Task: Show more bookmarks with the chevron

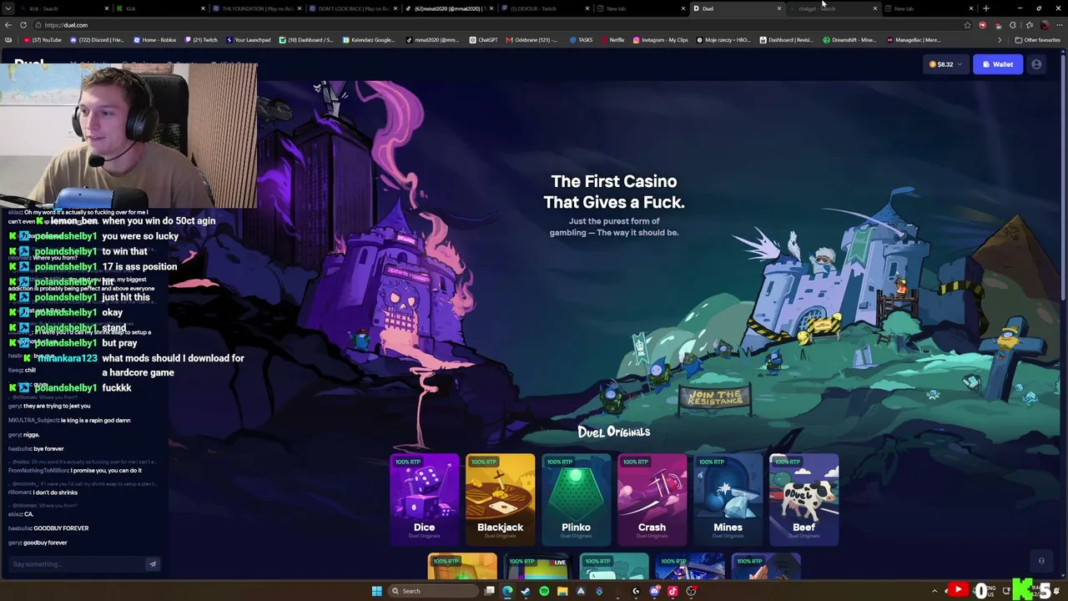Action: (x=1000, y=40)
